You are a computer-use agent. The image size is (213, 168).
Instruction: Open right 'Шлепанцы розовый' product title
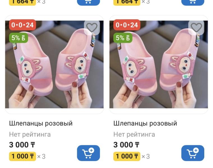click(145, 123)
